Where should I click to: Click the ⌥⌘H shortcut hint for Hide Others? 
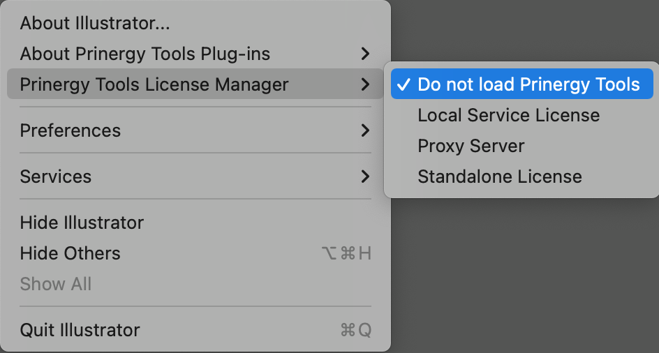point(346,253)
